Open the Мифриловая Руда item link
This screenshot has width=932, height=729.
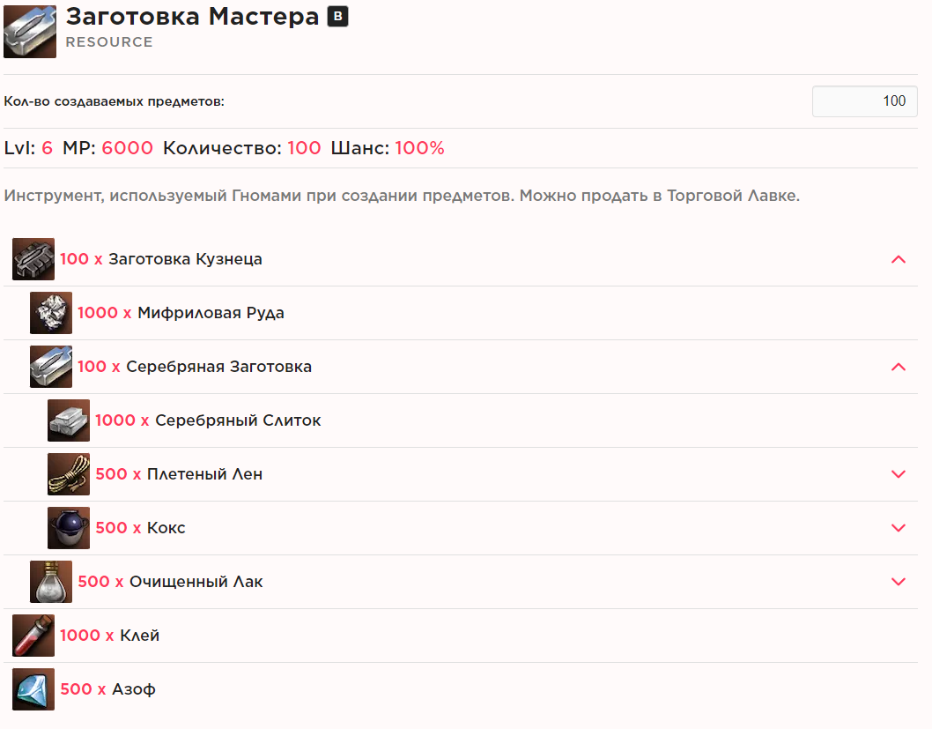click(x=211, y=313)
